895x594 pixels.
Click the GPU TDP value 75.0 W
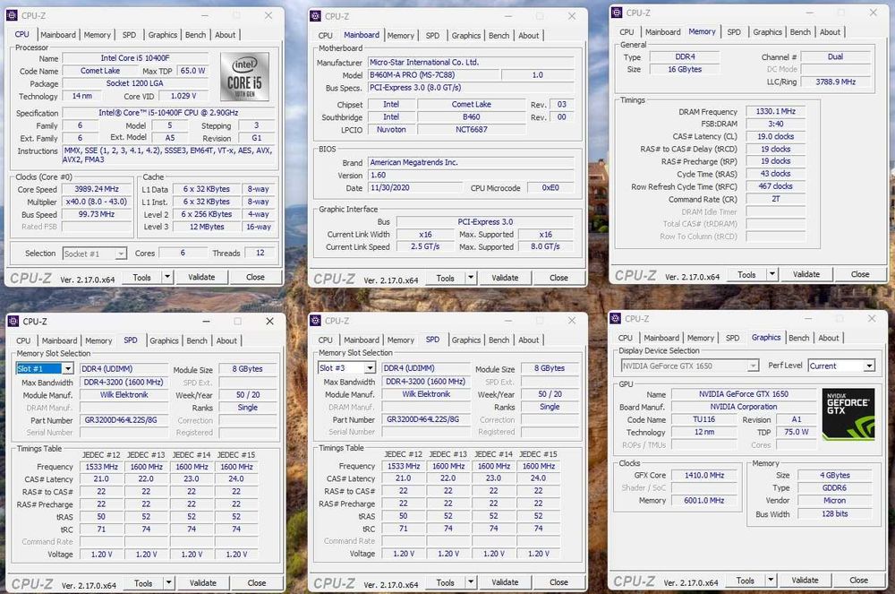click(x=797, y=432)
